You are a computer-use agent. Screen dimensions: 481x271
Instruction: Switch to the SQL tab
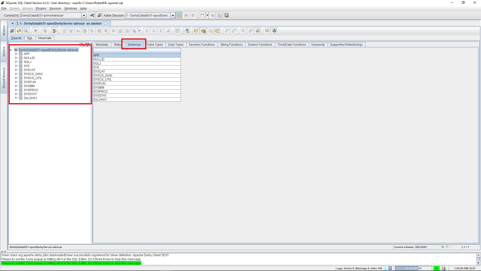point(30,38)
